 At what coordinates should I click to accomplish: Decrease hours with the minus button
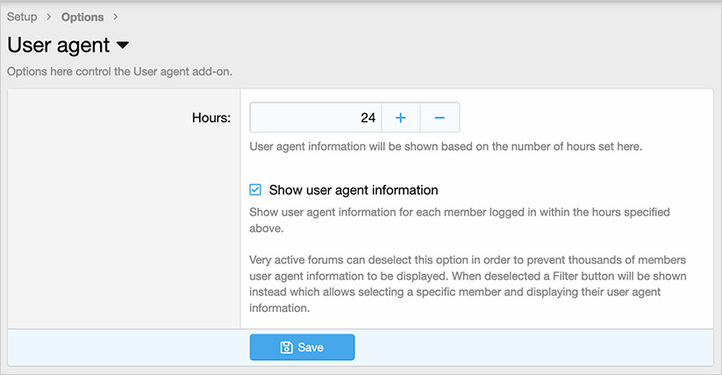pyautogui.click(x=440, y=117)
